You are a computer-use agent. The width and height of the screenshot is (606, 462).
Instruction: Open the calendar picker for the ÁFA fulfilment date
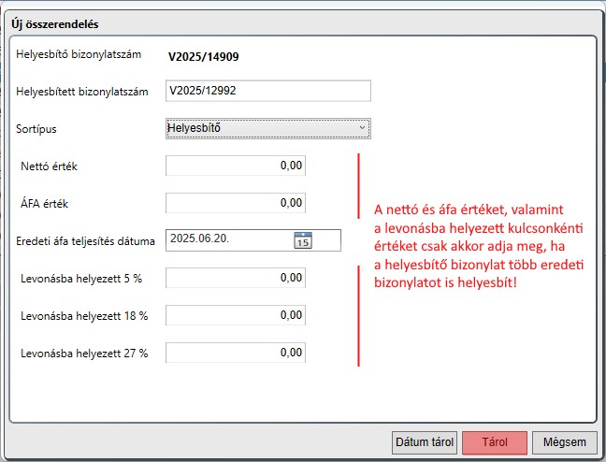coord(303,240)
